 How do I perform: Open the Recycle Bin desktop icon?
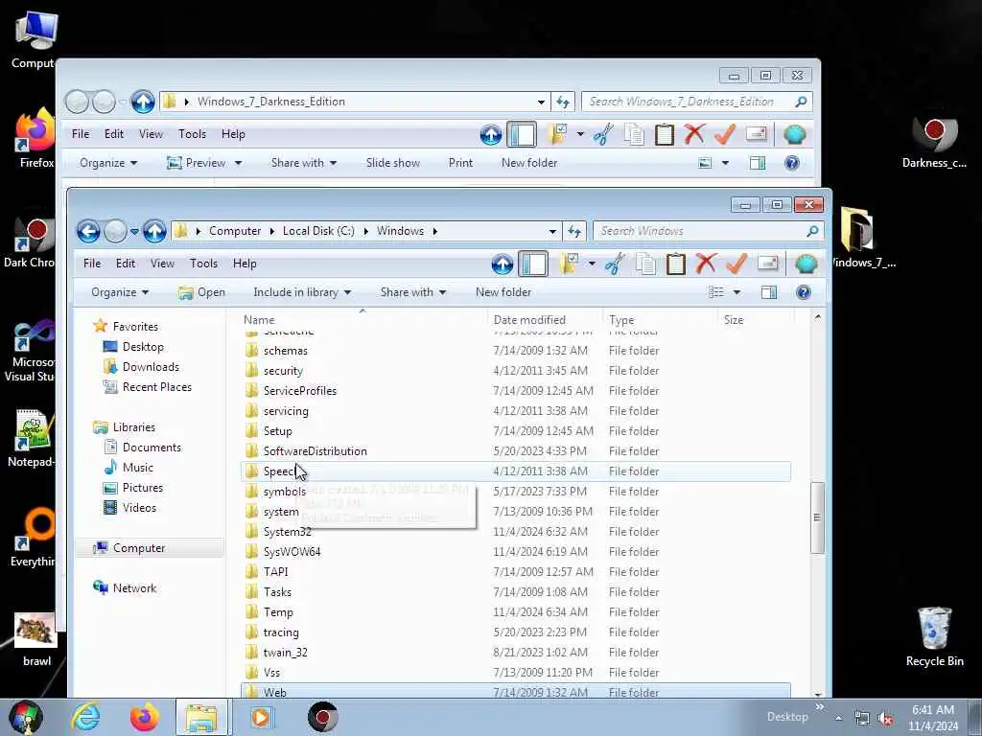(934, 636)
